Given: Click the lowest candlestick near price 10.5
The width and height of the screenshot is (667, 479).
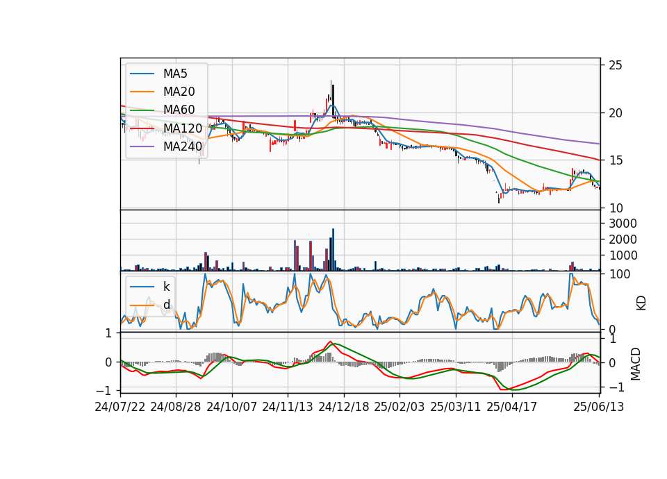Looking at the screenshot, I should (499, 198).
